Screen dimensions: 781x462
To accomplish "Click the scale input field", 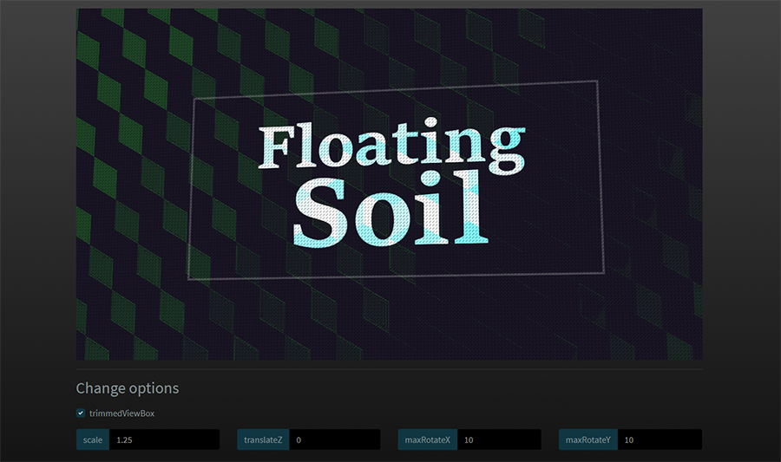I will coord(164,439).
